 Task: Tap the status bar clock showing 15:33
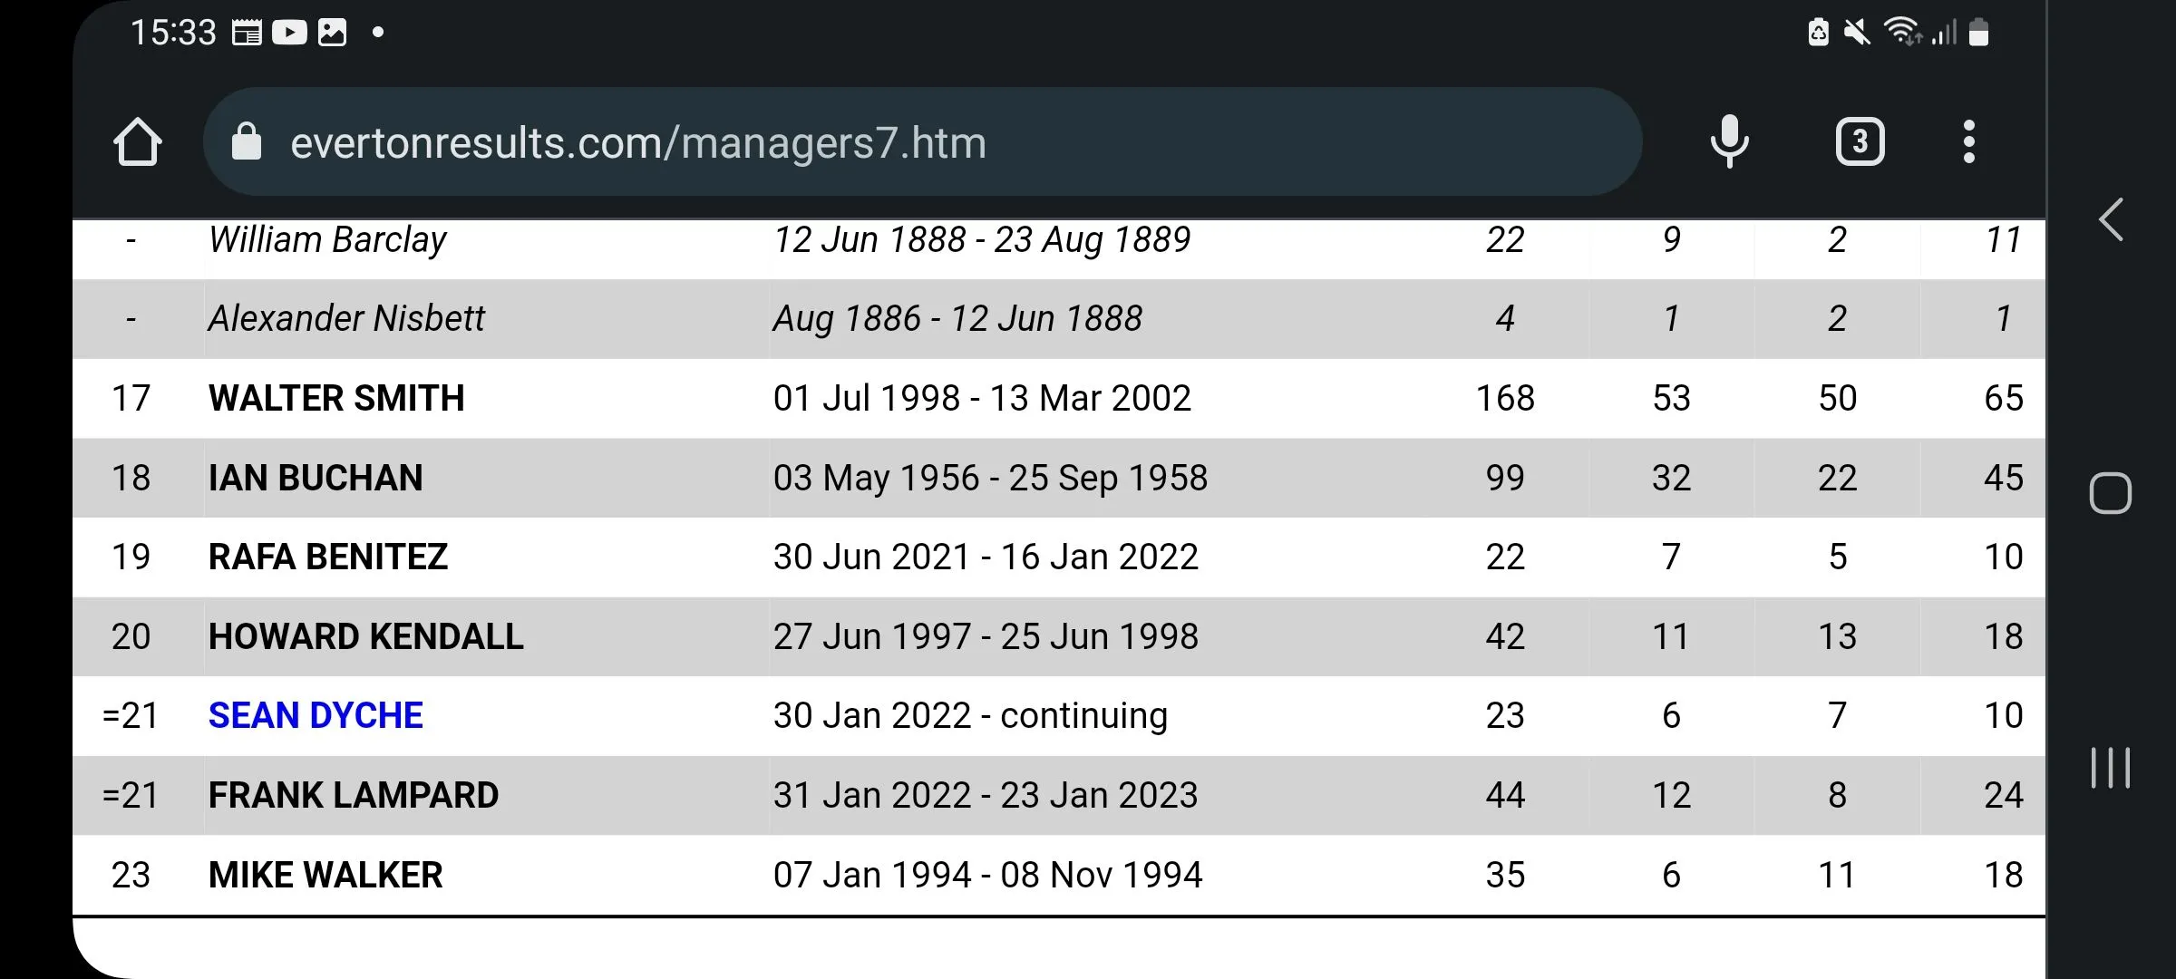(x=173, y=34)
